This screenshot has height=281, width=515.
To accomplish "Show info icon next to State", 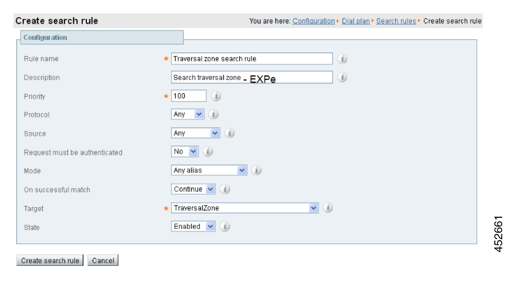I will 225,226.
